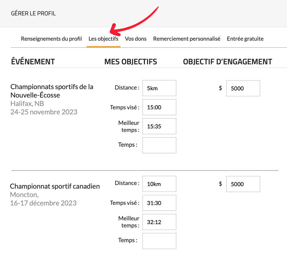Select the Meilleur temps field showing 32:12
Image resolution: width=287 pixels, height=255 pixels.
coord(159,222)
